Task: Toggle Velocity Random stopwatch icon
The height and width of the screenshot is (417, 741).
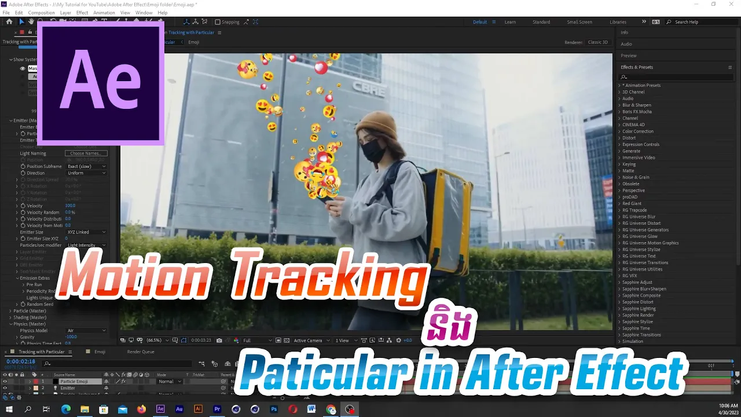Action: (x=23, y=213)
